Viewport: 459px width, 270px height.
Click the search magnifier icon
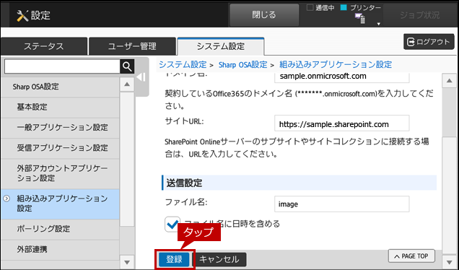[x=127, y=66]
